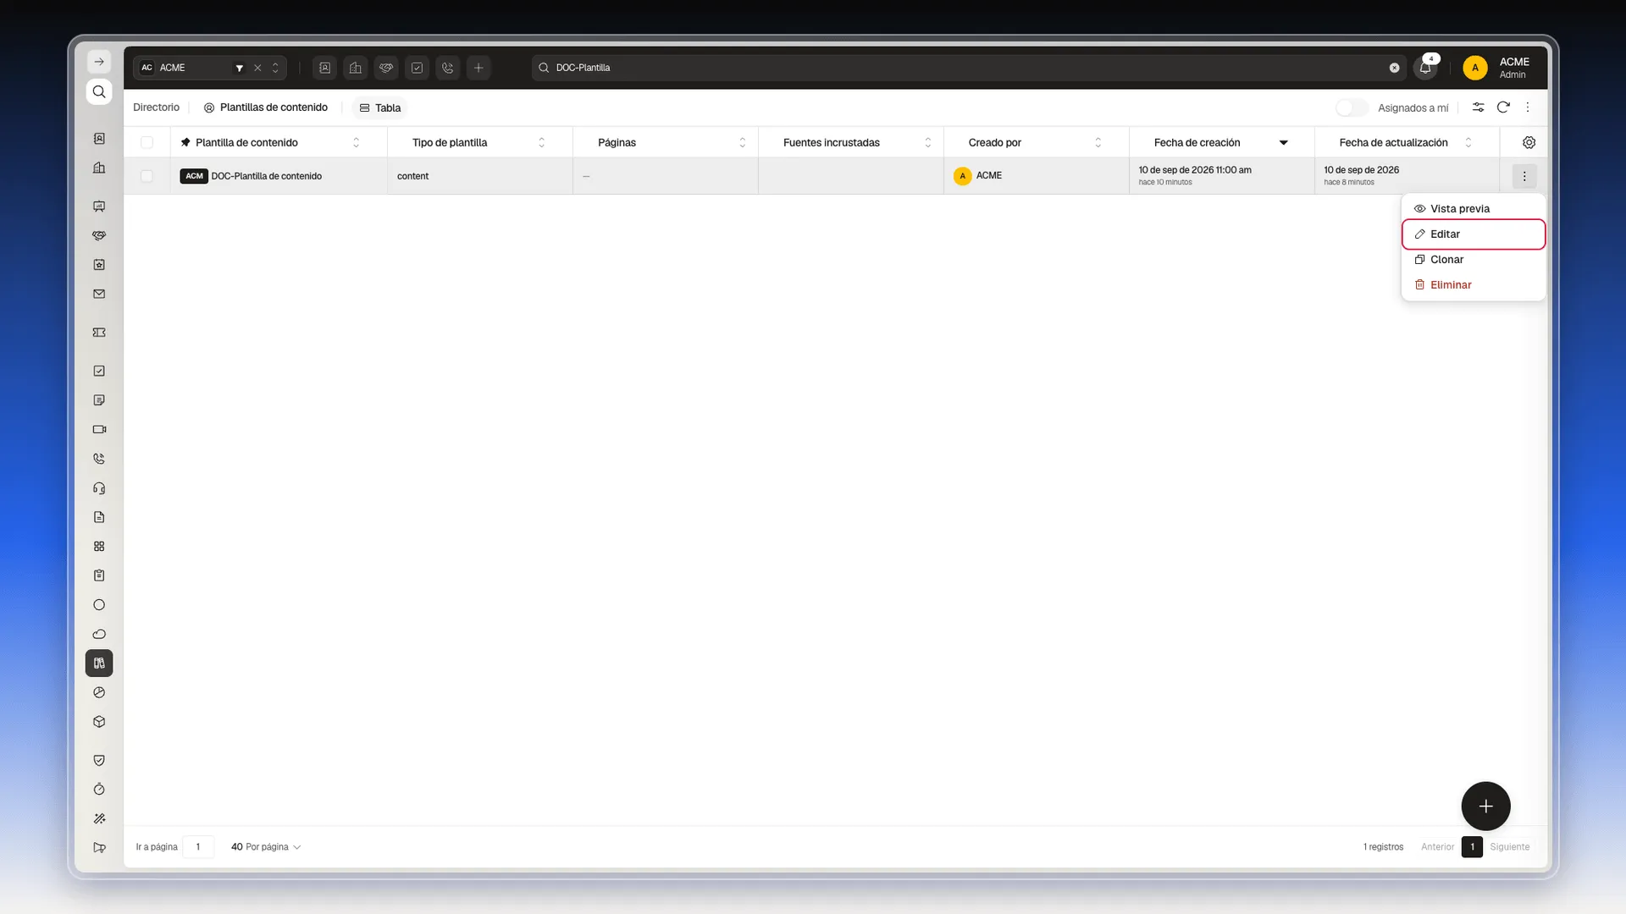Open the envelope mail icon in the sidebar
Viewport: 1626px width, 914px height.
(99, 294)
